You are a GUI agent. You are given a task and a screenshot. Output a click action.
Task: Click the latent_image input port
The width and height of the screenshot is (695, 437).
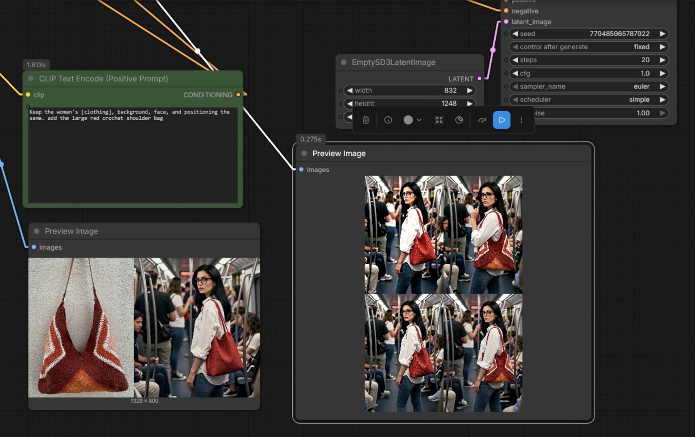click(506, 22)
